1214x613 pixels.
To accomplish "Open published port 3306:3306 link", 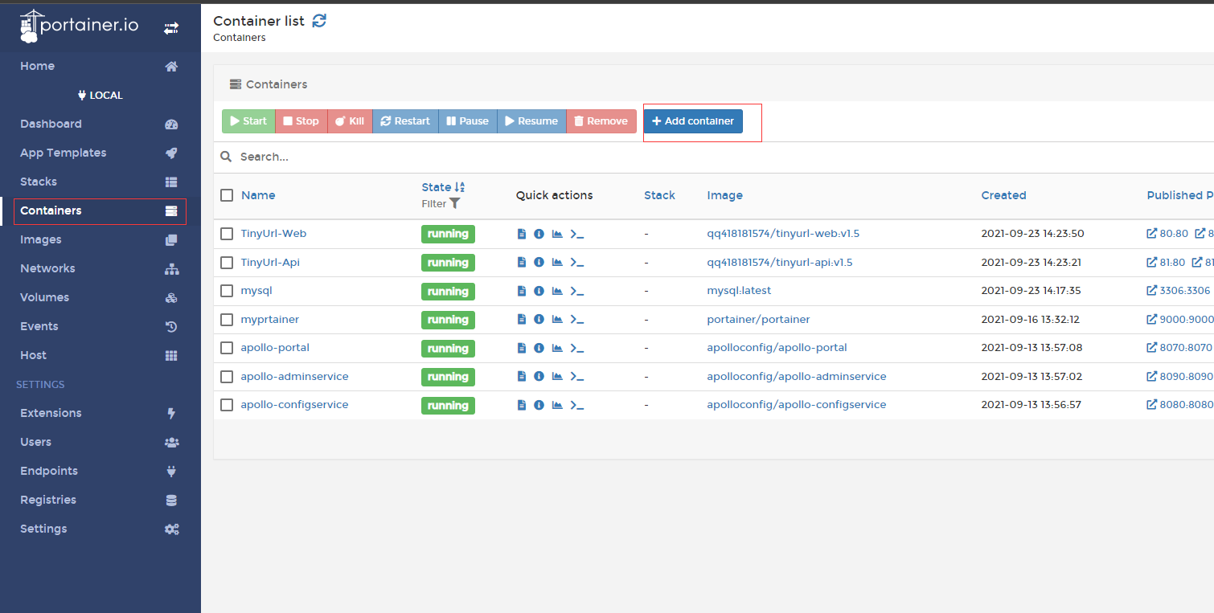I will pyautogui.click(x=1179, y=291).
